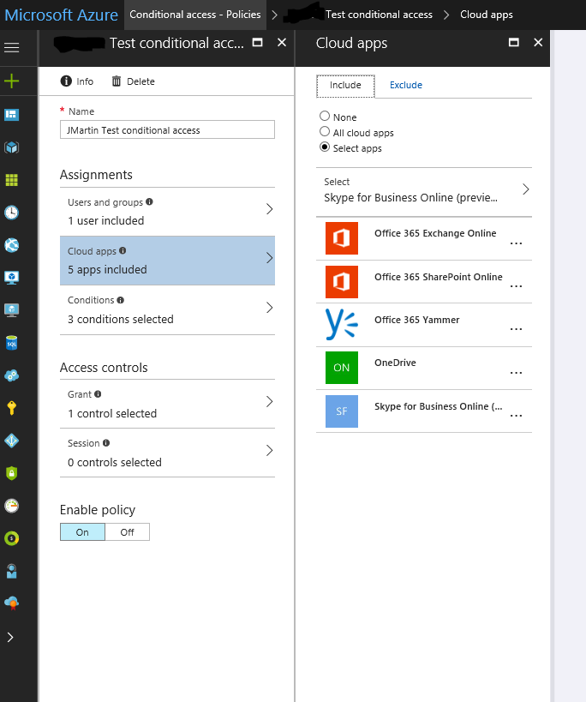Screen dimensions: 586x702
Task: Maximize the Test conditional access blade
Action: pyautogui.click(x=257, y=43)
